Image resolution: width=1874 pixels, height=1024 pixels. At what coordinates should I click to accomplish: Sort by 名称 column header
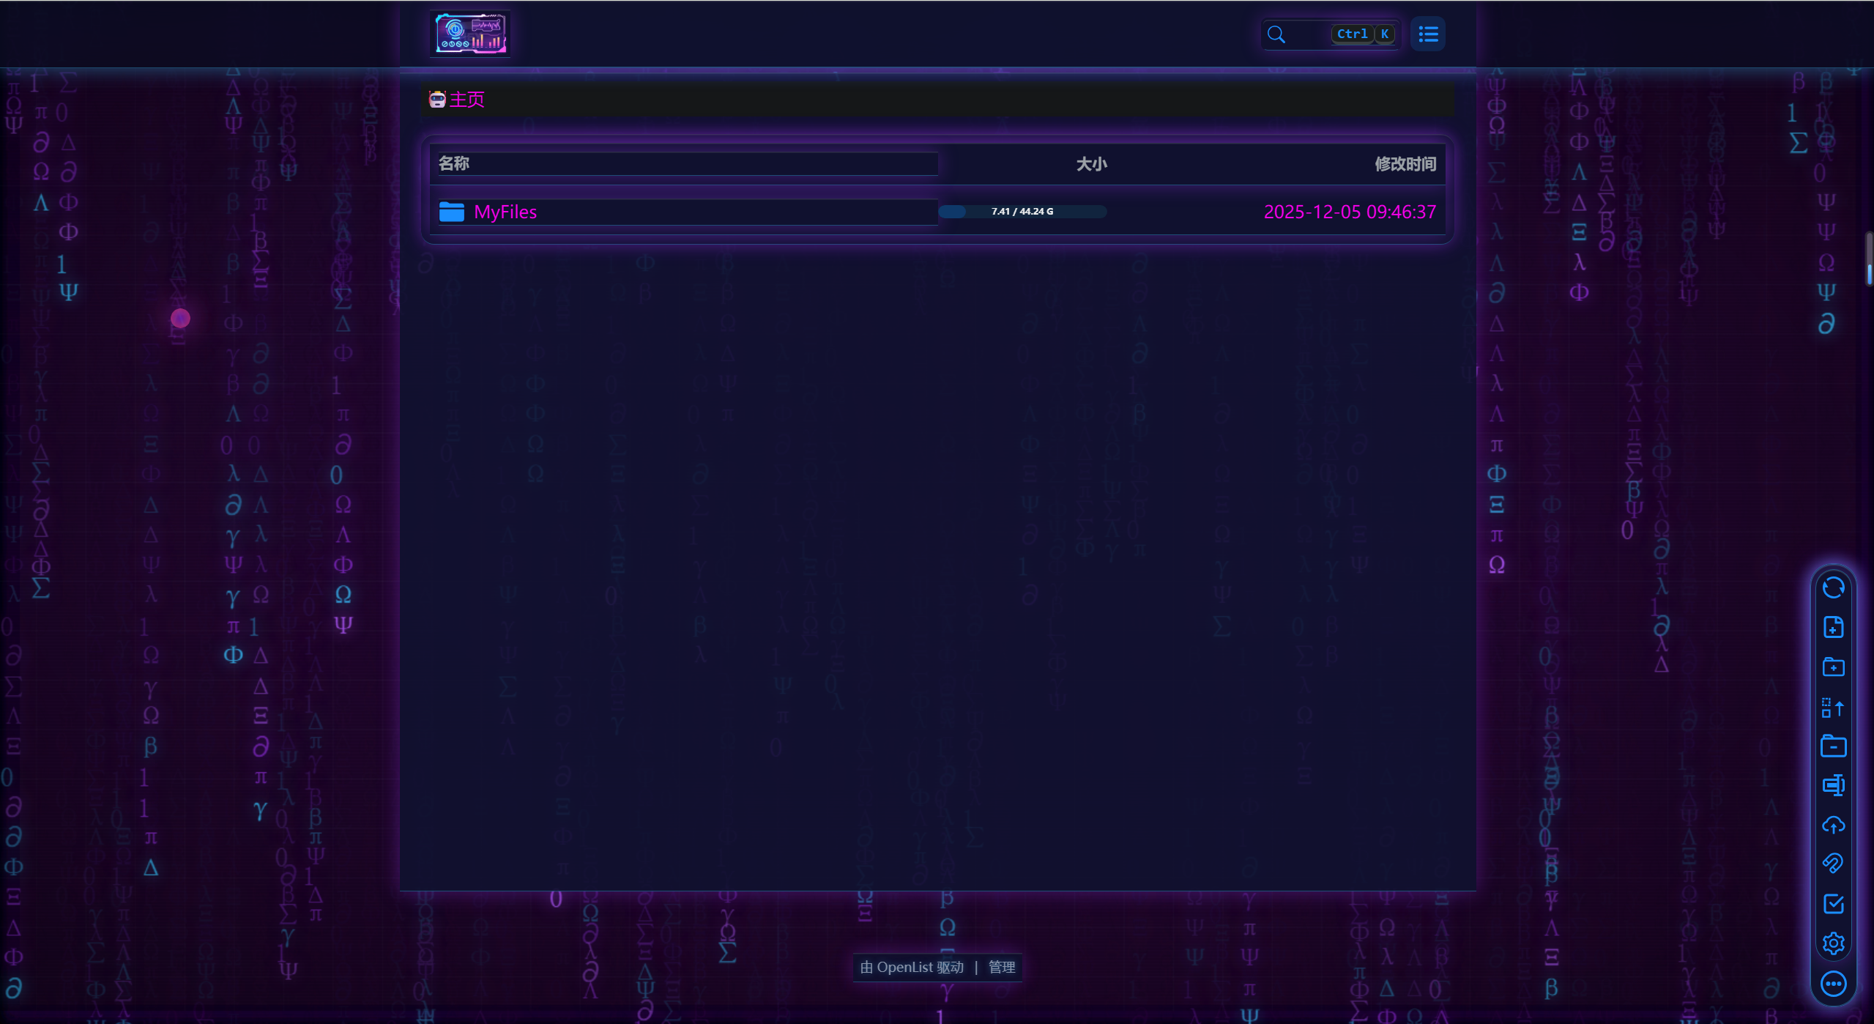(x=453, y=163)
